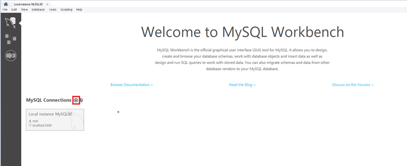
Task: Open Browse Documentation link
Action: pos(132,85)
